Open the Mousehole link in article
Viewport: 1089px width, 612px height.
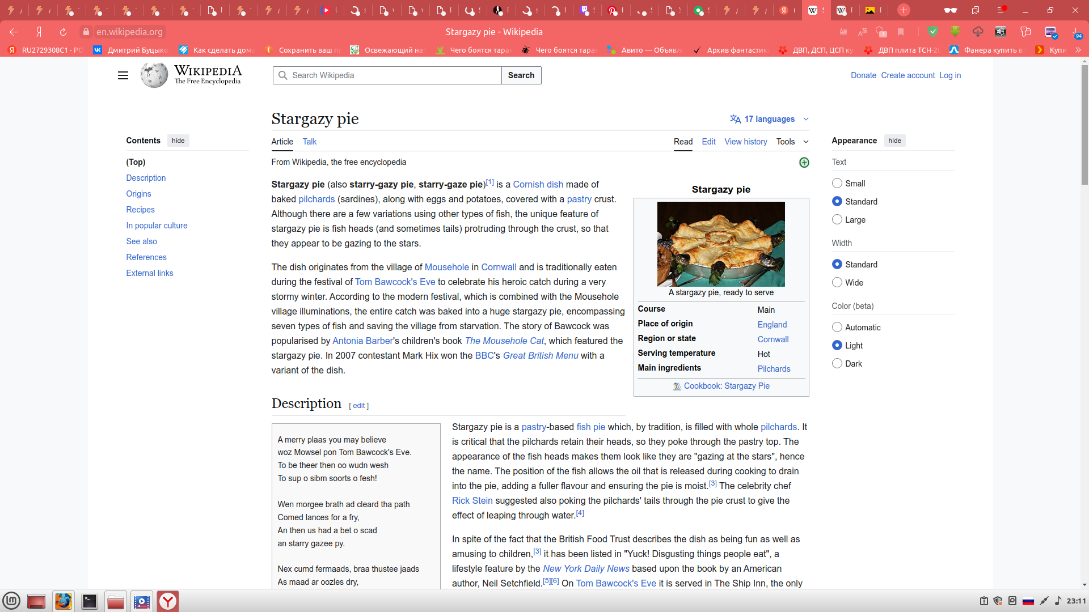(446, 267)
